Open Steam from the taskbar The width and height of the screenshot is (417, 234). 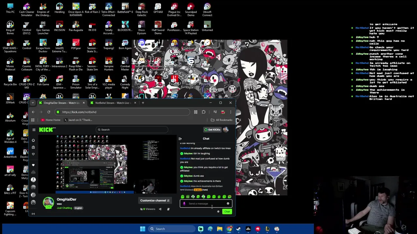pyautogui.click(x=239, y=229)
